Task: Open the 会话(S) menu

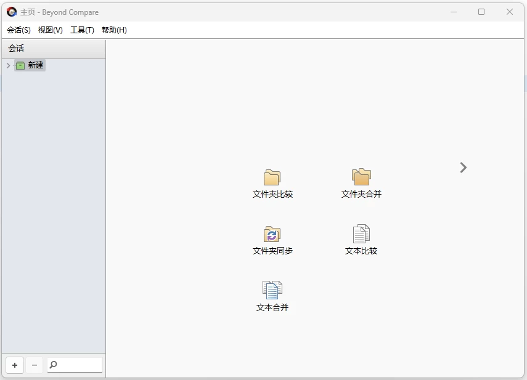Action: point(18,30)
